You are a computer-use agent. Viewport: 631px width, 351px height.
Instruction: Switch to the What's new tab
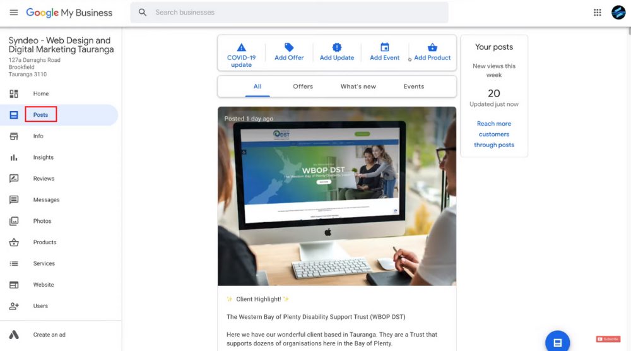(x=358, y=86)
